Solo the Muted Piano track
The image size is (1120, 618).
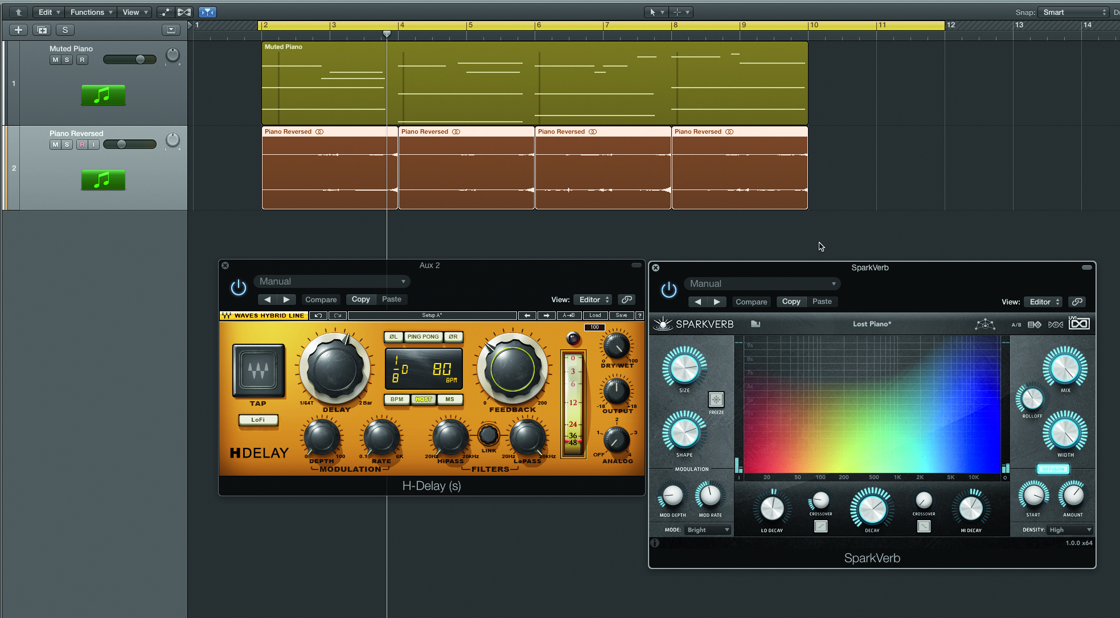tap(67, 60)
